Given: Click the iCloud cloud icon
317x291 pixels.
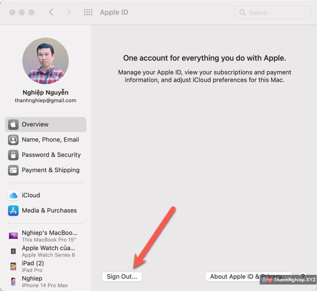Looking at the screenshot, I should tap(13, 195).
